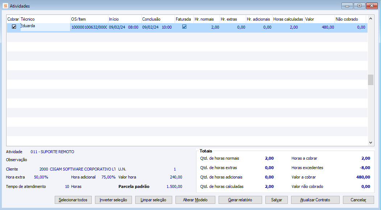This screenshot has width=381, height=210.
Task: Click the Selecionar todos button
Action: click(x=73, y=200)
